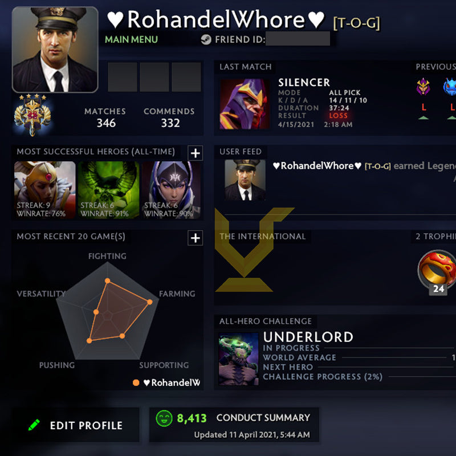Click the Underlord hero portrait
This screenshot has width=456, height=456.
[x=238, y=359]
